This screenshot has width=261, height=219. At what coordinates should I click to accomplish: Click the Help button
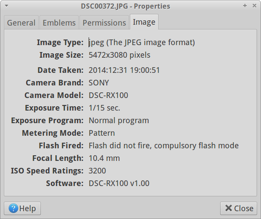[22, 208]
